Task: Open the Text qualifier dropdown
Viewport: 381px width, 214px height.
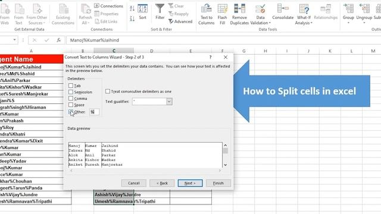Action: point(169,102)
